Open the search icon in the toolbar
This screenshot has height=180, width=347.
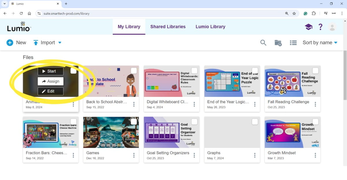click(x=263, y=42)
